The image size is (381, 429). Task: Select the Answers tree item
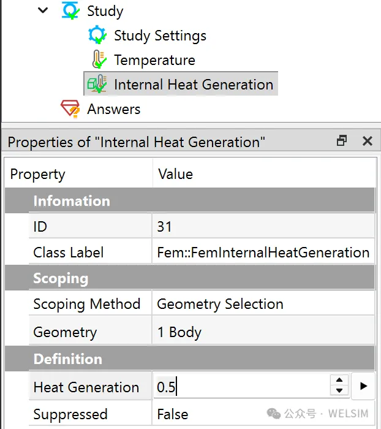click(113, 109)
